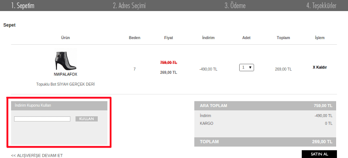Click the struck-through price 759,00 TL
This screenshot has height=158, width=348.
point(168,62)
